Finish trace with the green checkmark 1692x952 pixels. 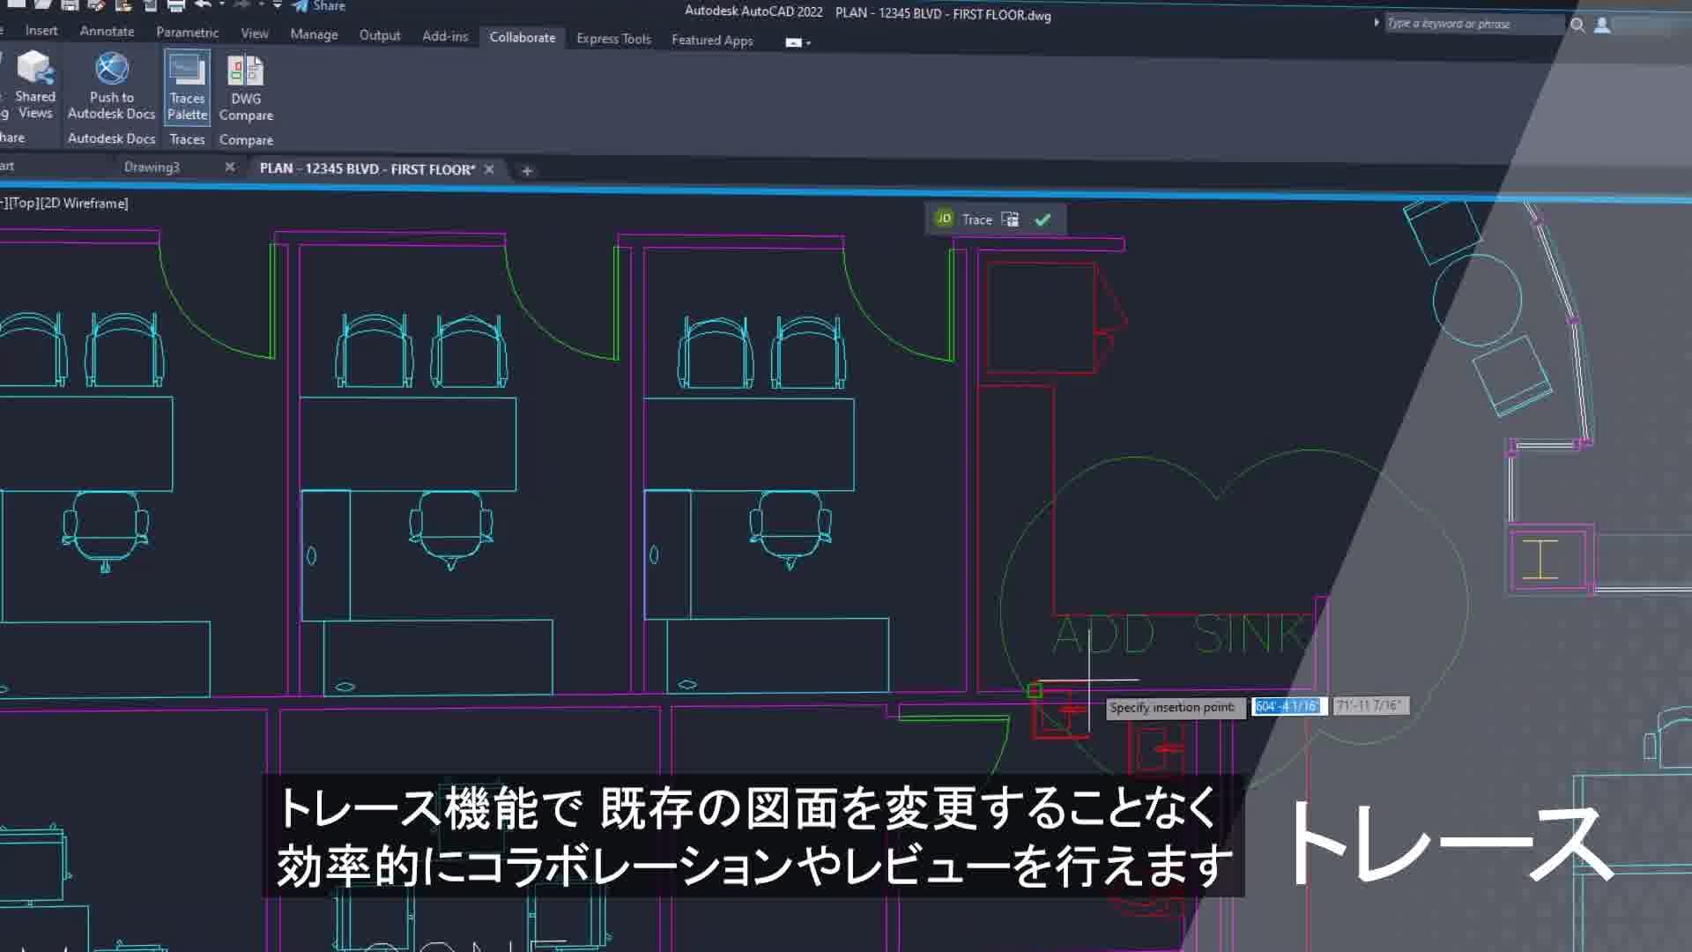coord(1043,220)
